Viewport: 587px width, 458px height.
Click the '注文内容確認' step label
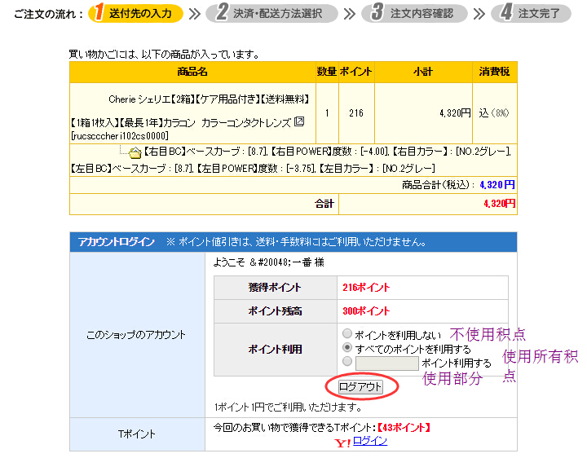421,14
